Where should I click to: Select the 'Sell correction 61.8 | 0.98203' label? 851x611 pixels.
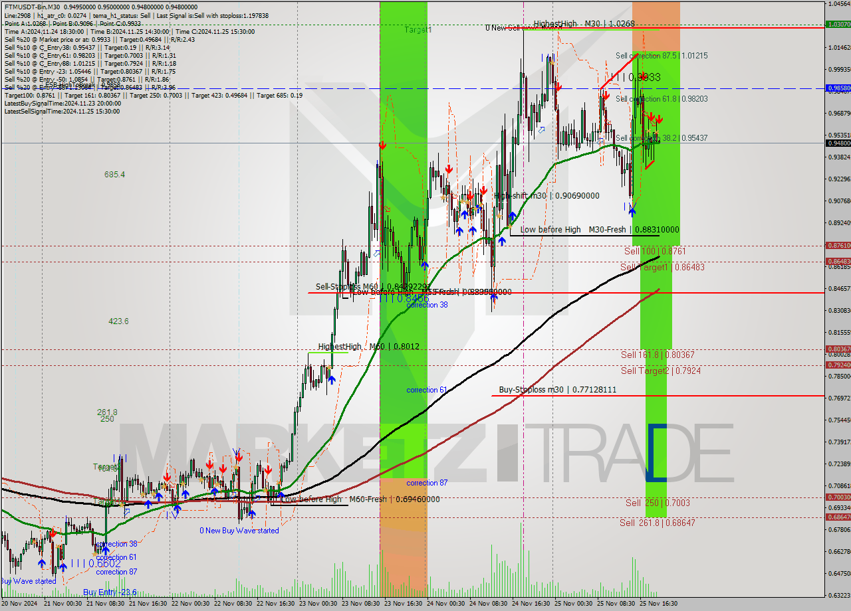point(661,99)
